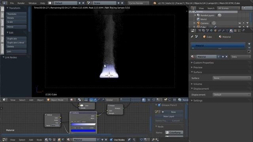This screenshot has height=142, width=253.
Task: Select the Shader node tree type icon
Action: [x=46, y=140]
